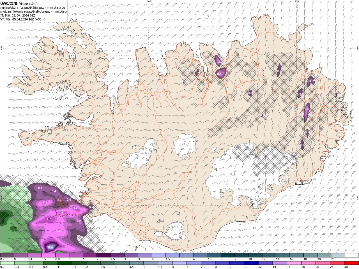This screenshot has width=359, height=269.
Task: Pick the crimson 25 mm rain legend swatch
Action: pos(337,263)
